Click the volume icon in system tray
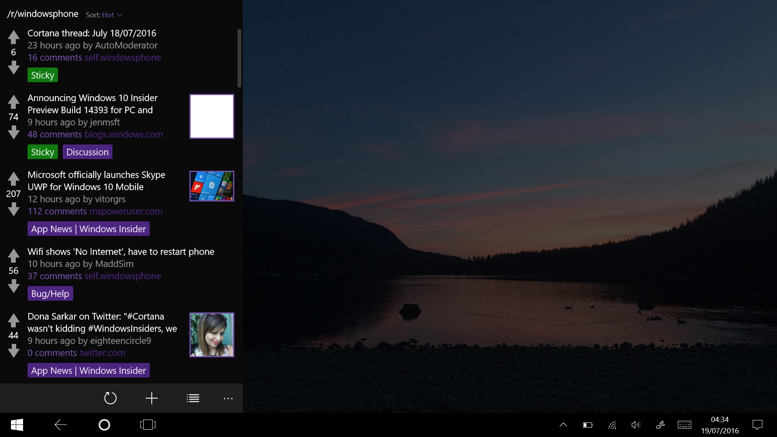777x437 pixels. (x=635, y=425)
